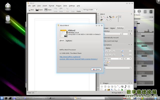Select the wrench tool in toolbox

tap(107, 20)
